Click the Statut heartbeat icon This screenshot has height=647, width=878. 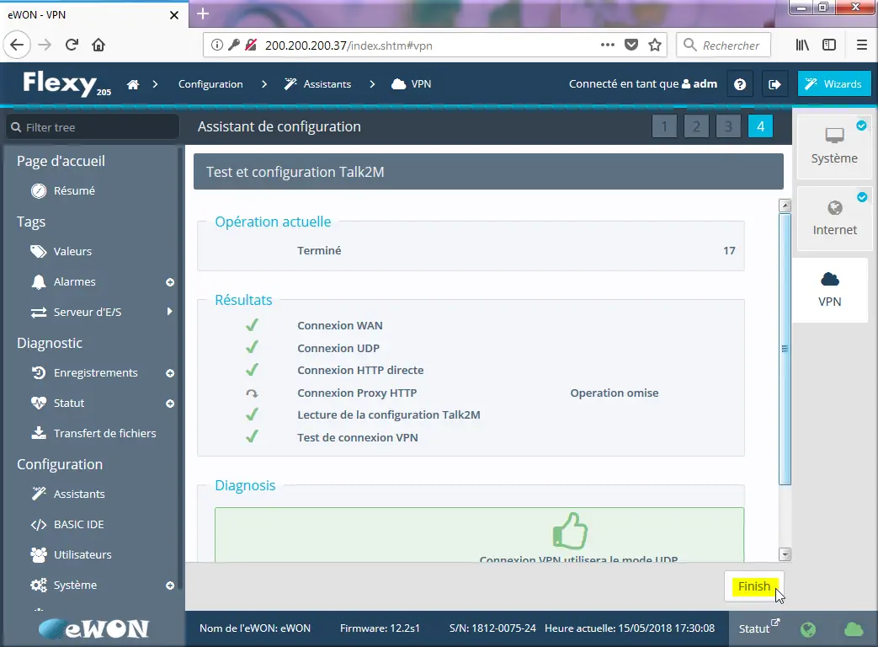39,404
